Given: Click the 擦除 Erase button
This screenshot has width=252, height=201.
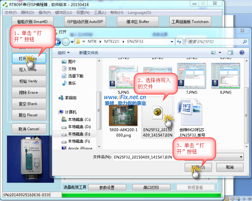Looking at the screenshot, I should (x=28, y=92).
